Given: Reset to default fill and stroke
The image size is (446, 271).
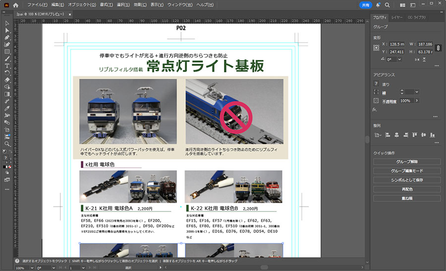Looking at the screenshot, I should [x=4, y=151].
